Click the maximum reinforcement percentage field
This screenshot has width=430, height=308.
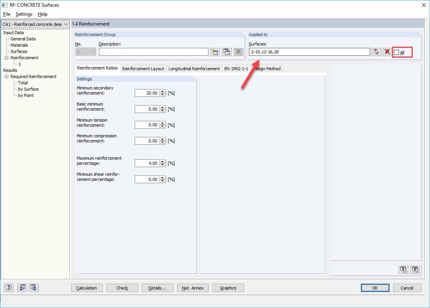click(147, 163)
